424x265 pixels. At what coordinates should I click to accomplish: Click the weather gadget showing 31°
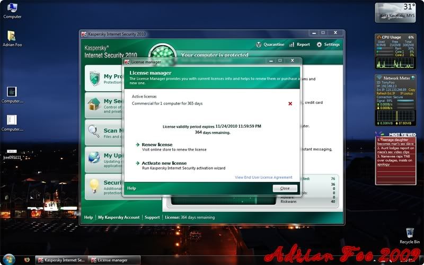(395, 12)
